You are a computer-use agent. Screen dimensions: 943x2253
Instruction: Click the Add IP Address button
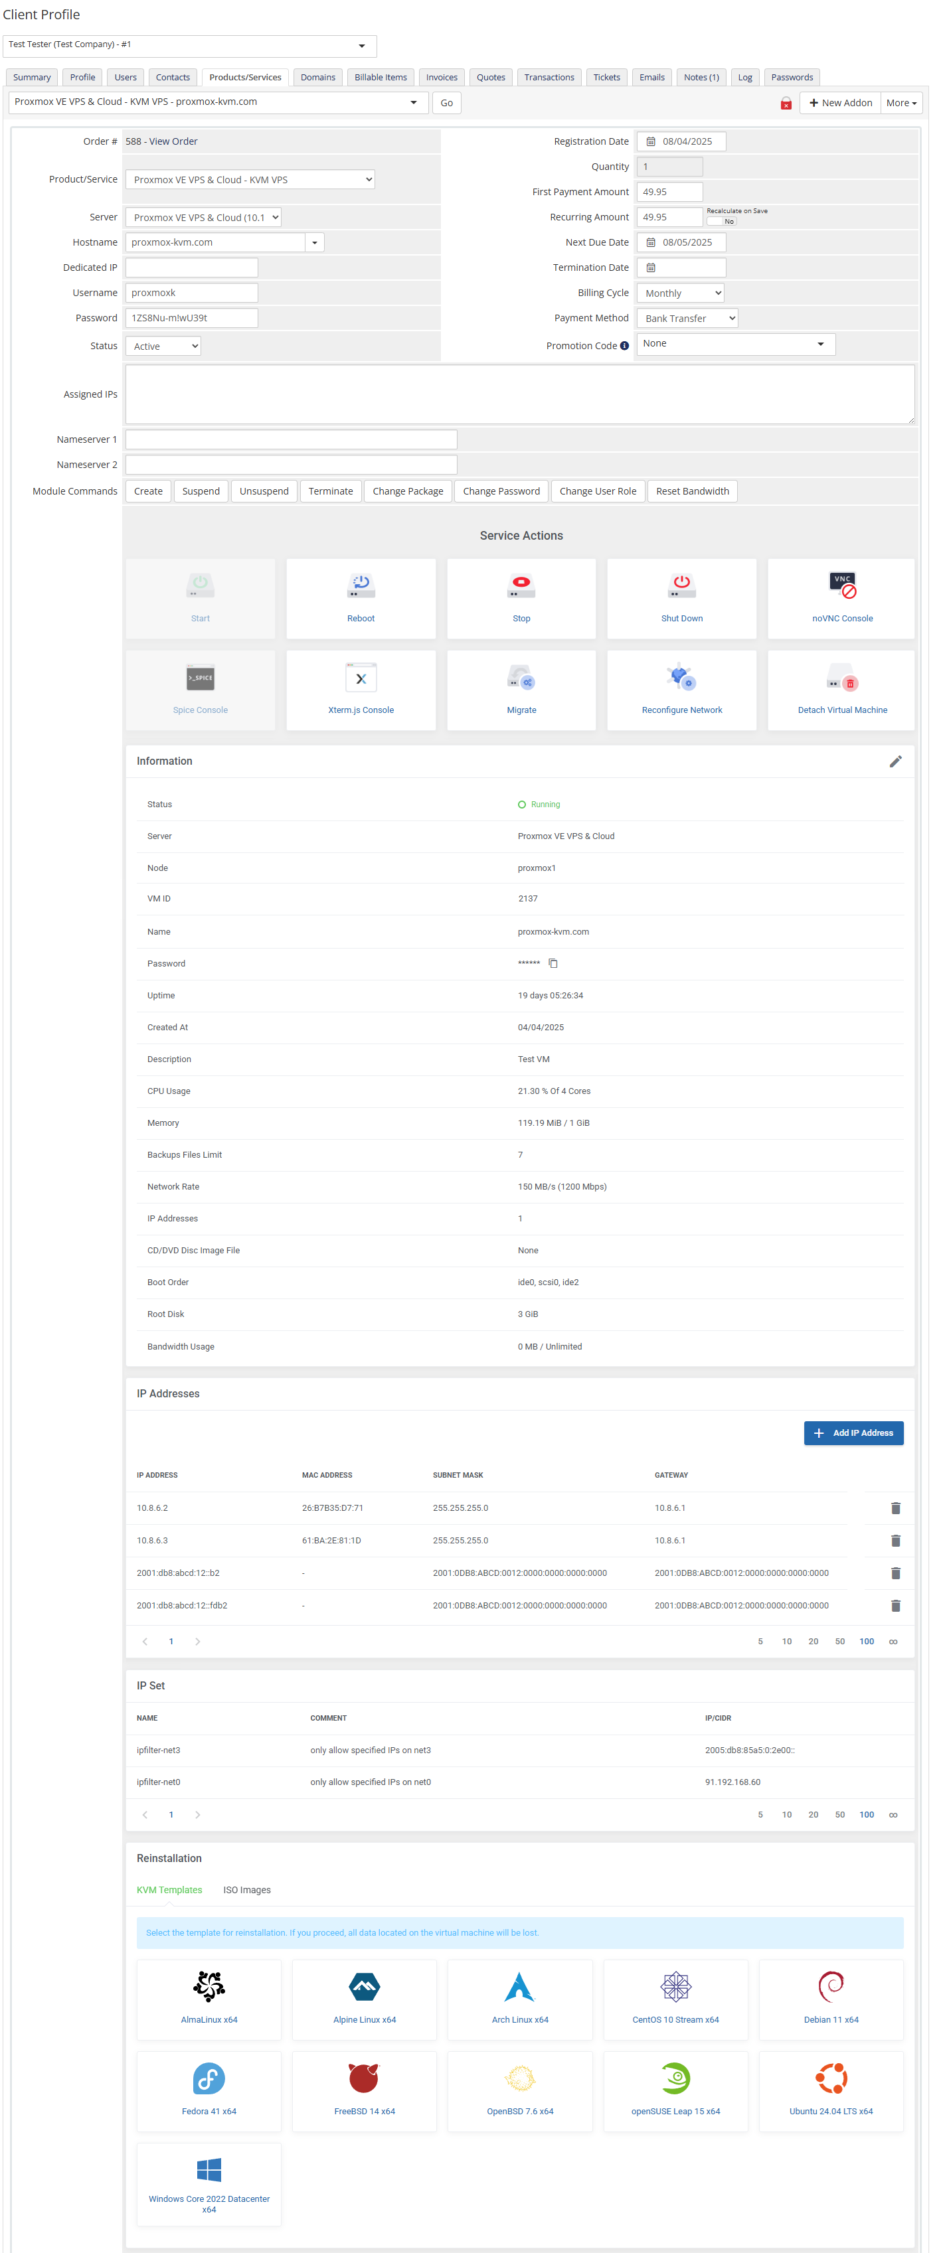pyautogui.click(x=853, y=1433)
